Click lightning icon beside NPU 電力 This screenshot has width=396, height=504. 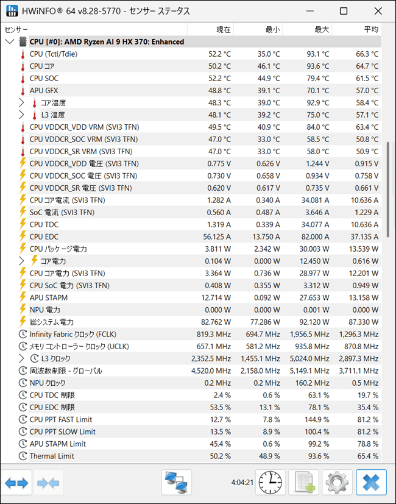(x=23, y=310)
